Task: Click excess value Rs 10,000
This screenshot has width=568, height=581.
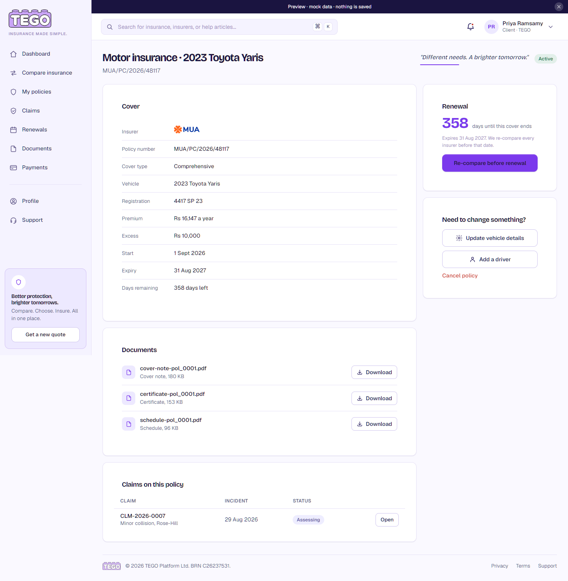Action: point(187,236)
